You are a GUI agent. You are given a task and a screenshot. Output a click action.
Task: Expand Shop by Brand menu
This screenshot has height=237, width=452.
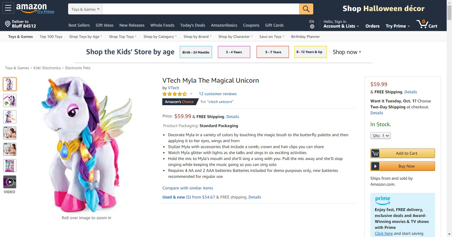197,37
